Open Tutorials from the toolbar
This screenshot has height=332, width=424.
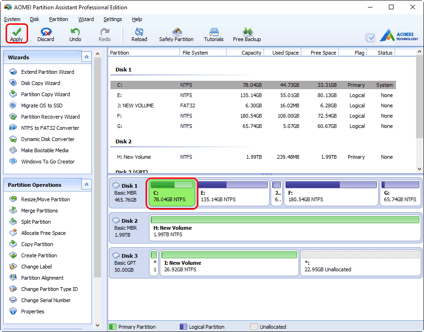point(213,34)
